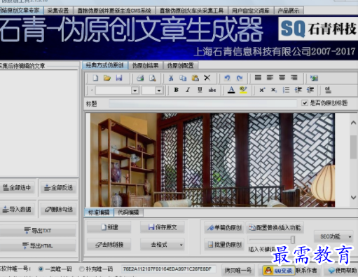Open 配置替换/插入功能 settings
The height and width of the screenshot is (277, 358).
[x=275, y=227]
